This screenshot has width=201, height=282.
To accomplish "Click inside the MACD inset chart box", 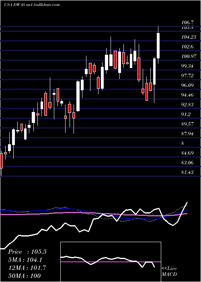I will [111, 262].
